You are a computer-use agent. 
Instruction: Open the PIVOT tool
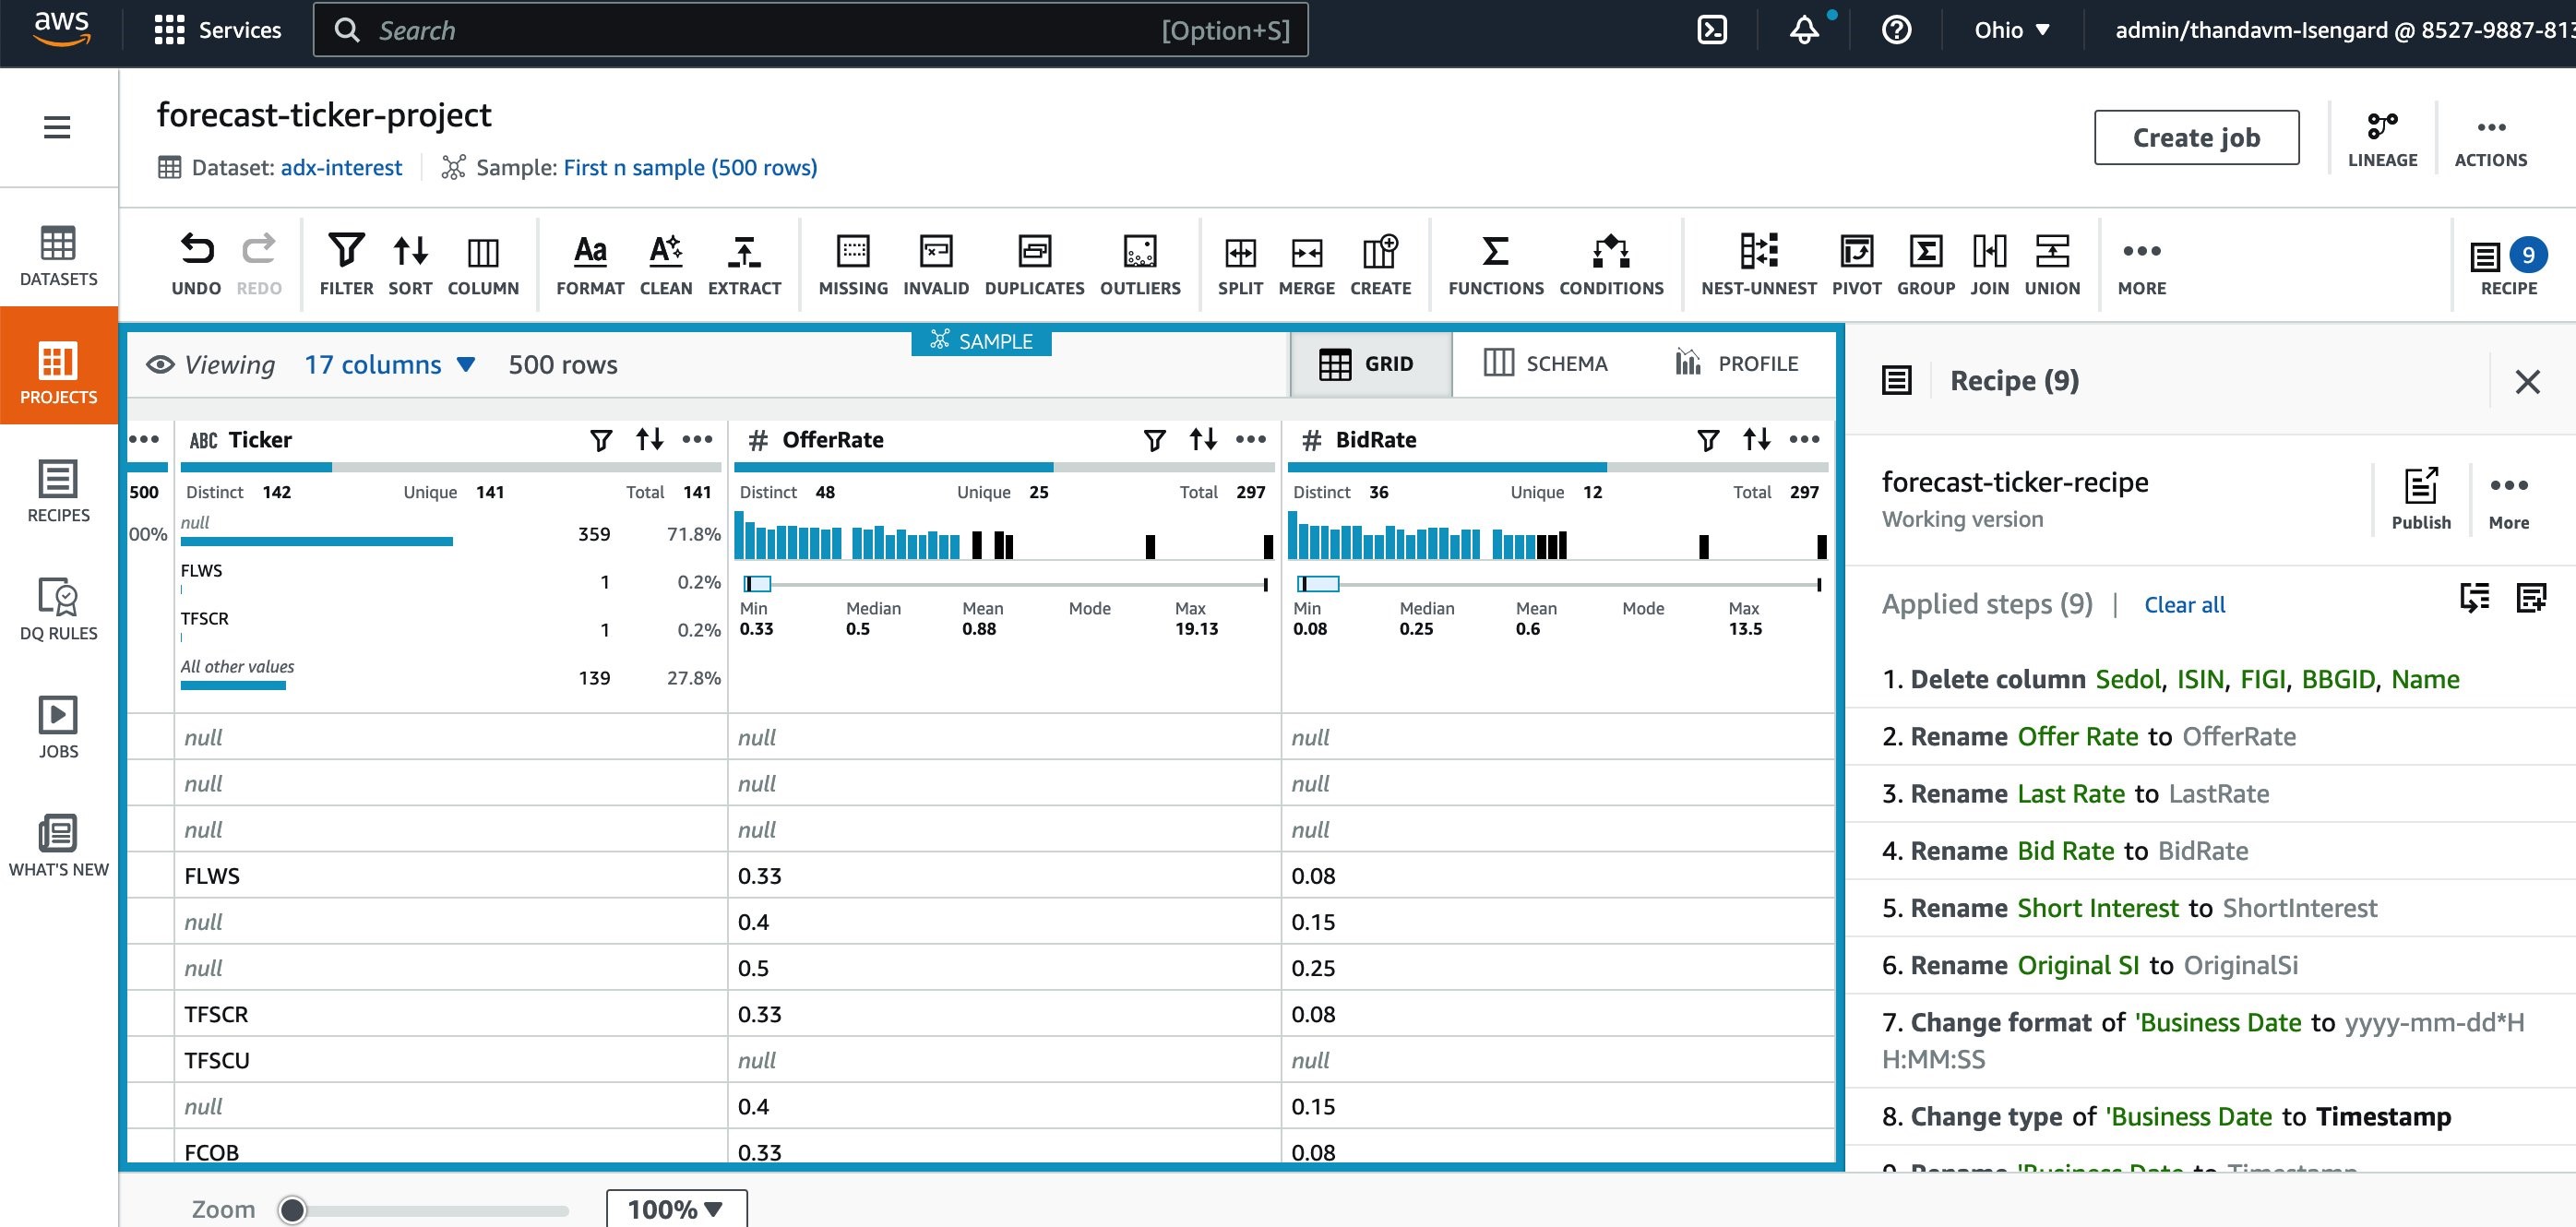pos(1856,264)
